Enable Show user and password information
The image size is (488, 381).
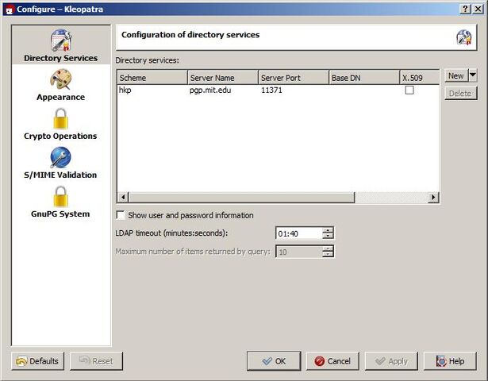pyautogui.click(x=120, y=215)
